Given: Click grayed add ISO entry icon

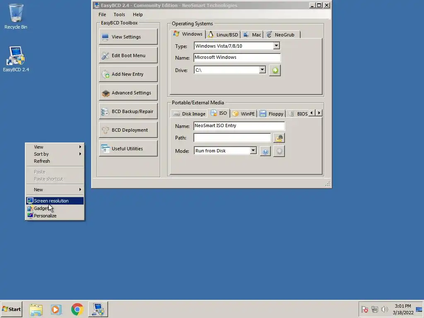Looking at the screenshot, I should pos(279,152).
